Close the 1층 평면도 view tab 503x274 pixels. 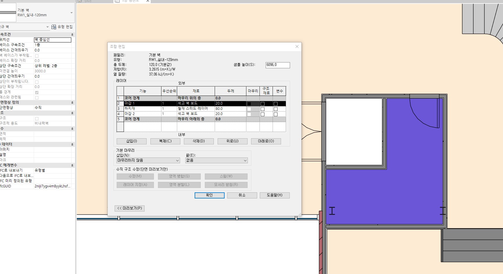(x=148, y=1)
